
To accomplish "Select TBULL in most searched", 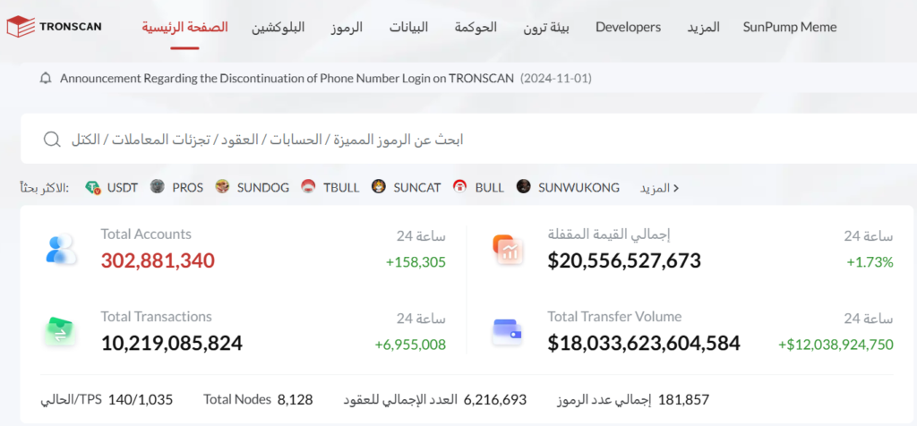I will tap(341, 188).
